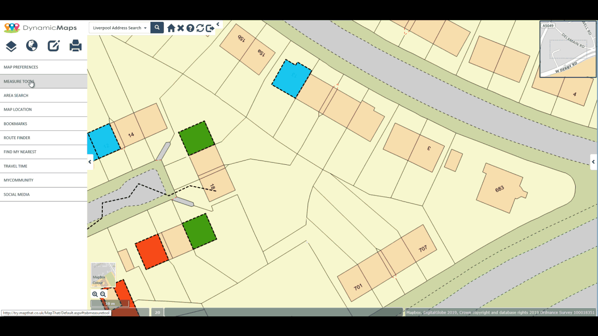
Task: Open the edit/pencil note icon
Action: tap(54, 45)
